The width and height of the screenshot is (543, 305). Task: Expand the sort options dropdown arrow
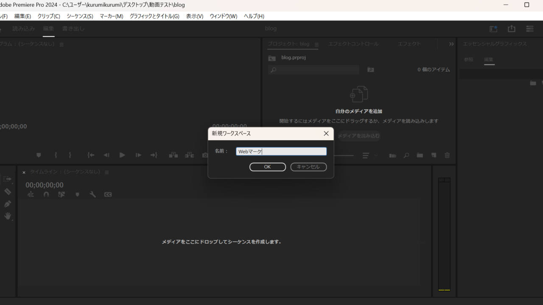click(x=376, y=155)
